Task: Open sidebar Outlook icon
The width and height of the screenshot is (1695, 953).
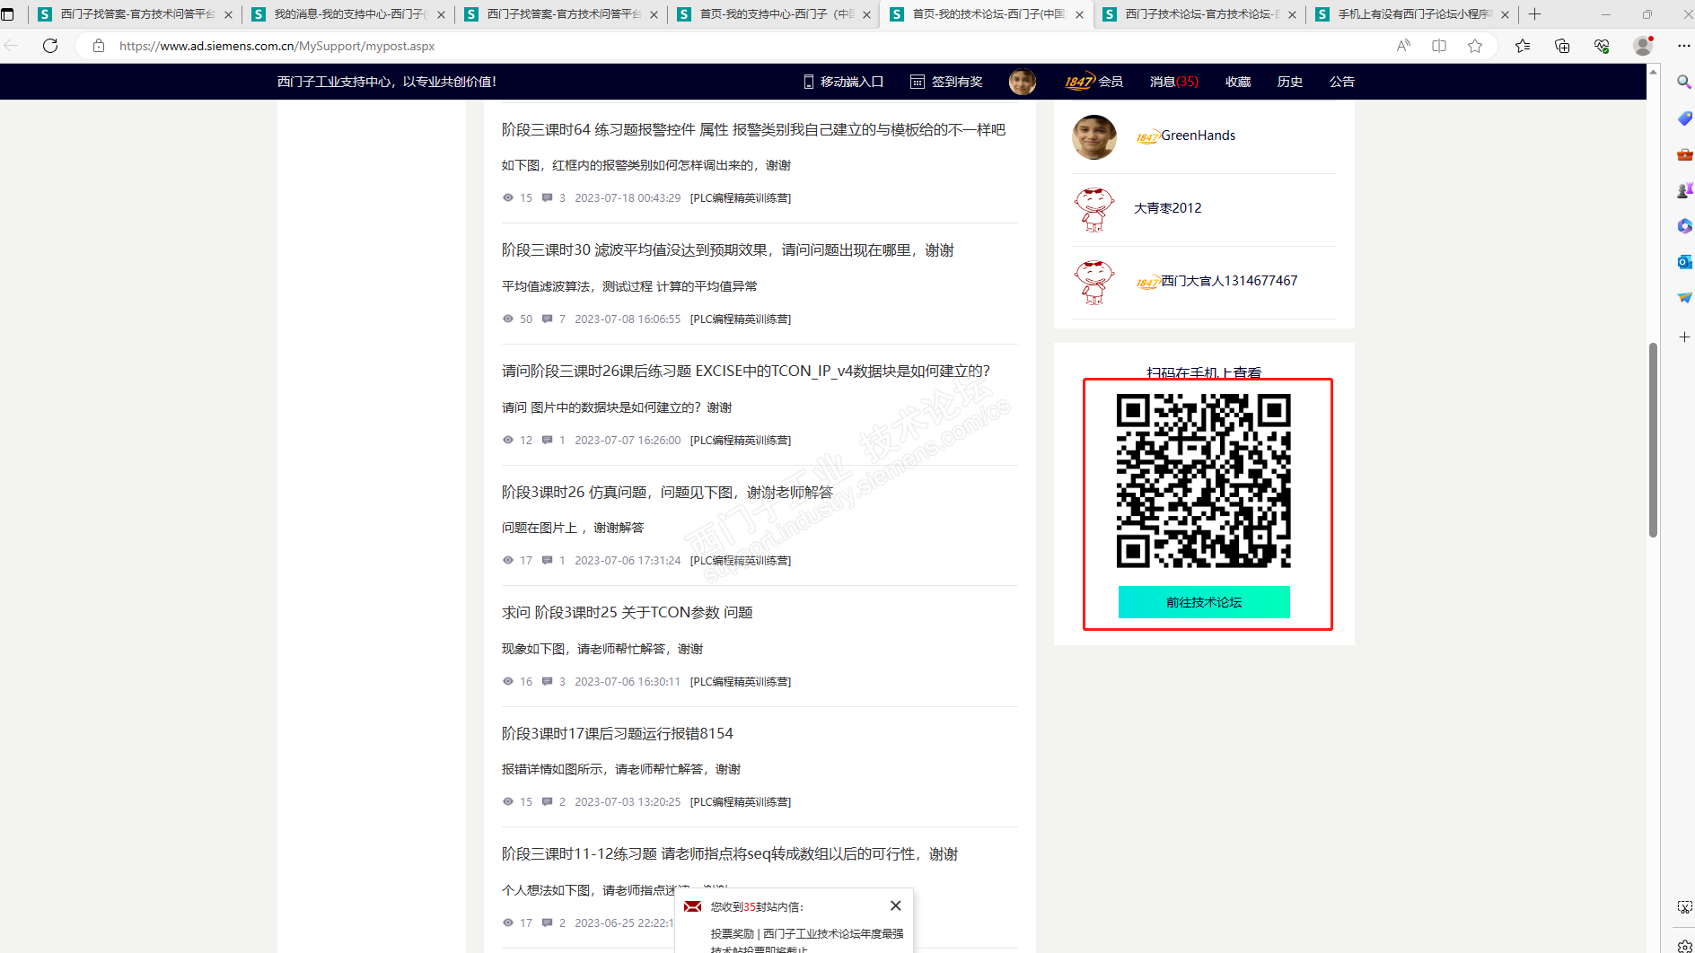Action: point(1684,262)
